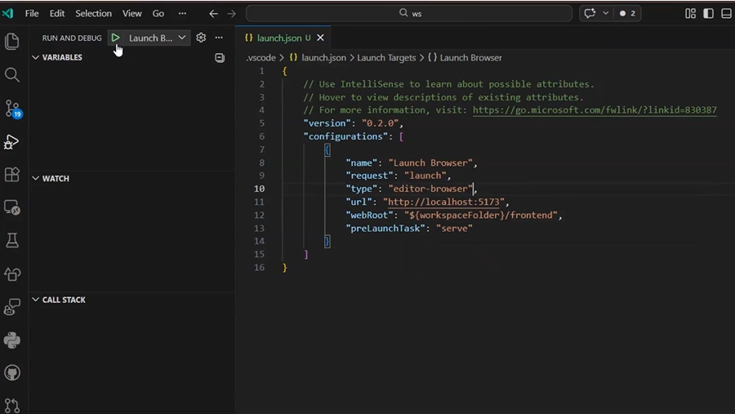Click the "configurations" key
735x414 pixels.
(346, 136)
